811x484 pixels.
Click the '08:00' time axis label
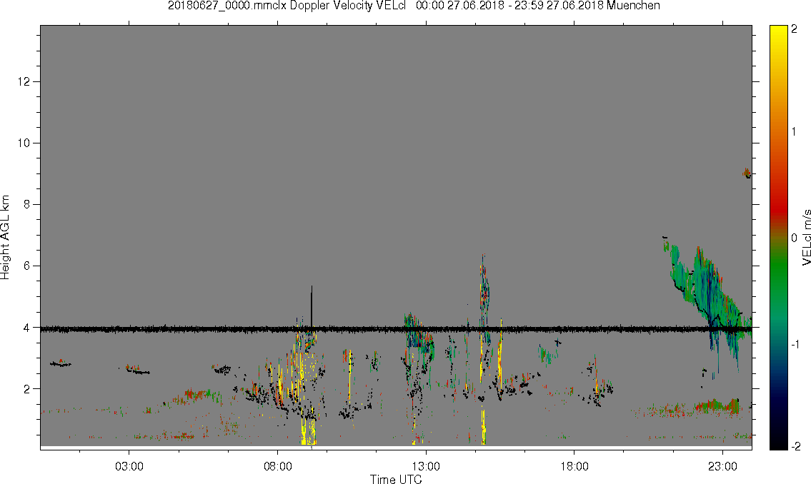tap(278, 466)
